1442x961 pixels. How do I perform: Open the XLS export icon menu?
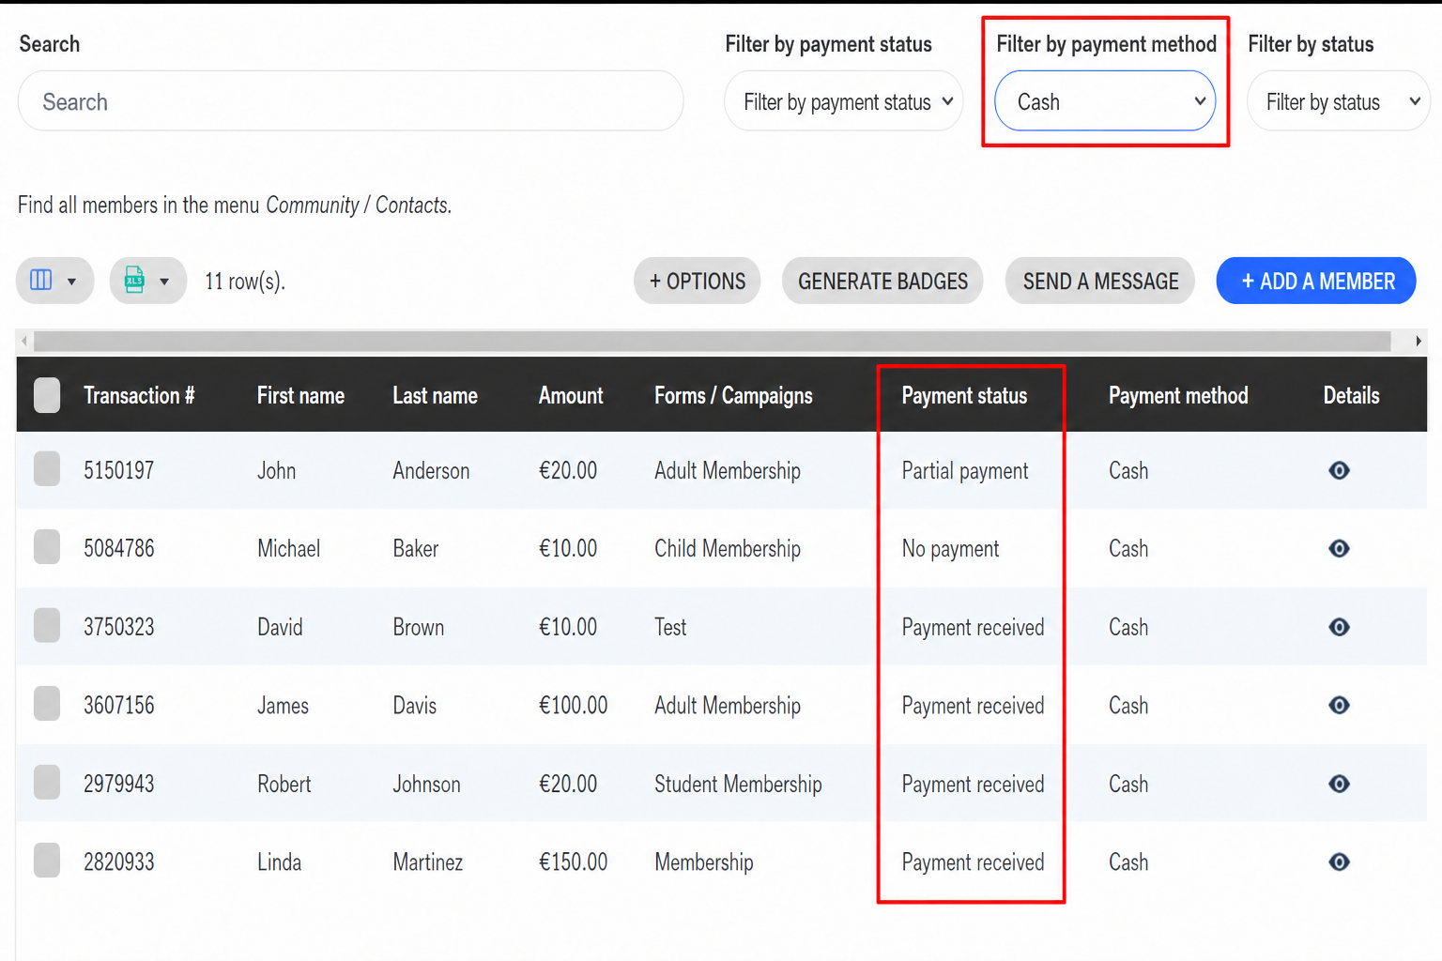coord(148,281)
